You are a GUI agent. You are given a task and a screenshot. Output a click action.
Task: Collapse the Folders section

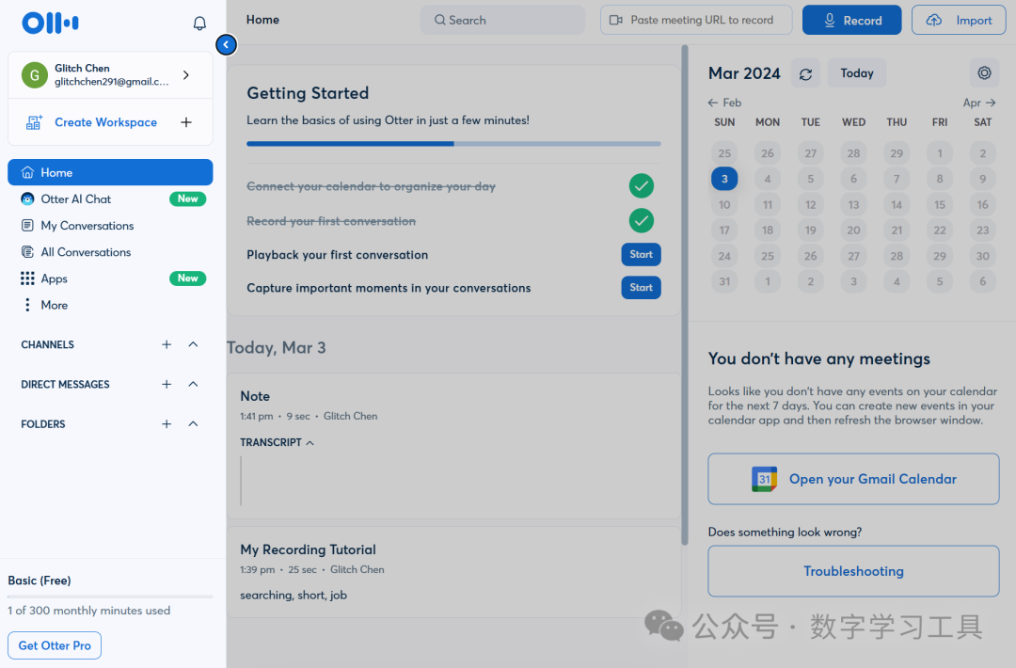pos(193,423)
